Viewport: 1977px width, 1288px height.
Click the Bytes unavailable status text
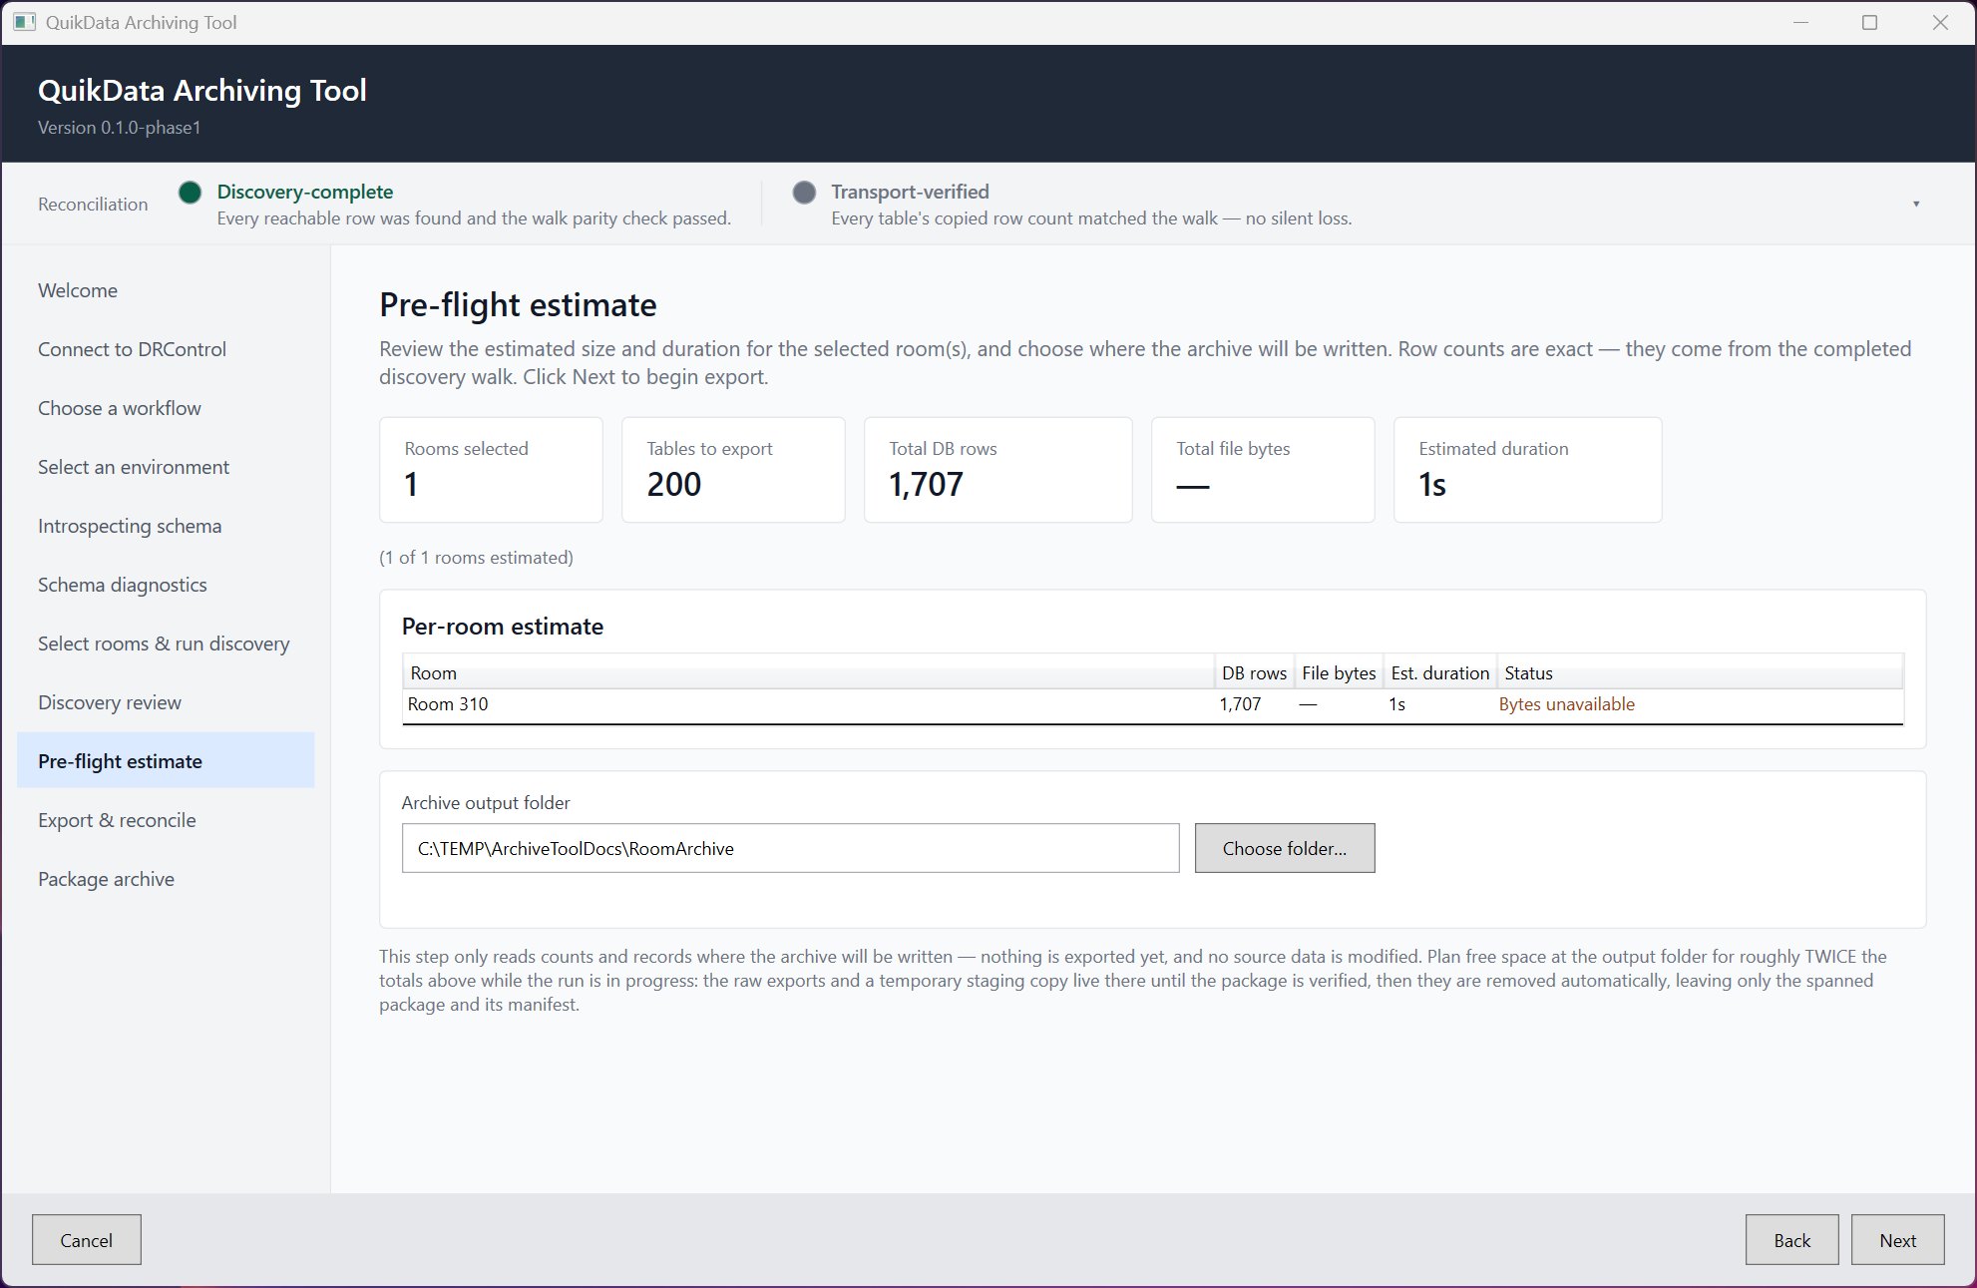click(x=1567, y=704)
